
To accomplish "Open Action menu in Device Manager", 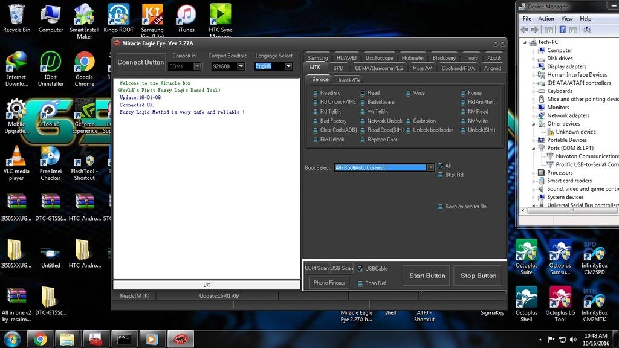I will coord(546,19).
